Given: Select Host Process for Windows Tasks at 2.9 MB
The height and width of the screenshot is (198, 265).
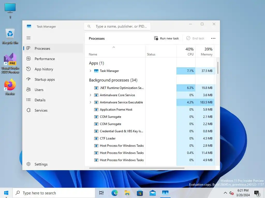Looking at the screenshot, I should 150,146.
